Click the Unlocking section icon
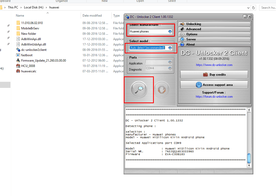The image size is (276, 196). (x=182, y=24)
